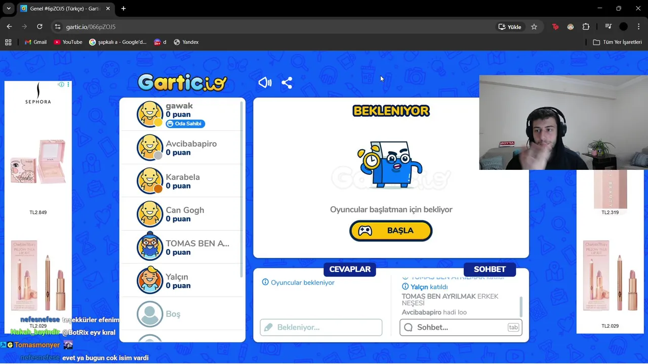Click the chat messages scrollbar

pos(521,306)
